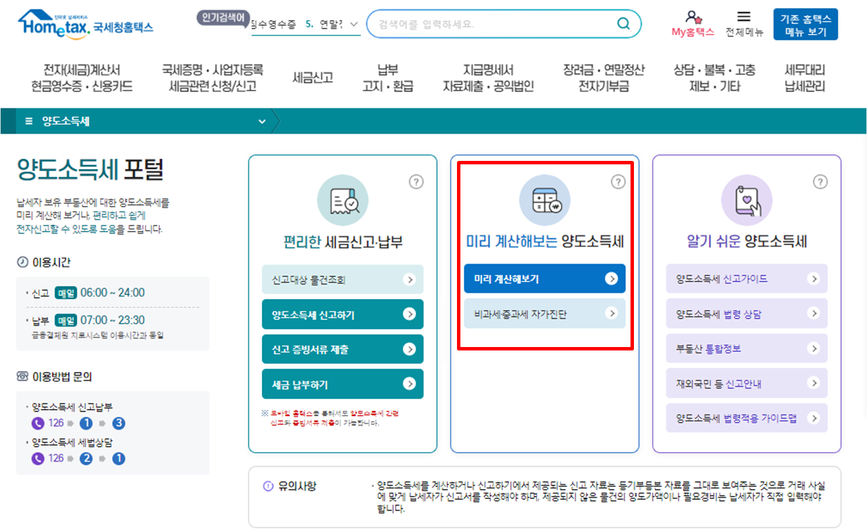Open the help icon on 알기 쉬운 양도소득세 card
Image resolution: width=867 pixels, height=532 pixels.
[820, 182]
